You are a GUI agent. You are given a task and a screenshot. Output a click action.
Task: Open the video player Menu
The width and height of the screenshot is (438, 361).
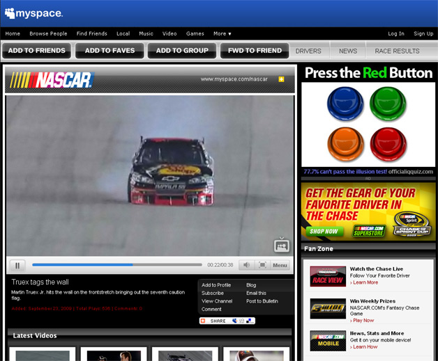coord(280,265)
